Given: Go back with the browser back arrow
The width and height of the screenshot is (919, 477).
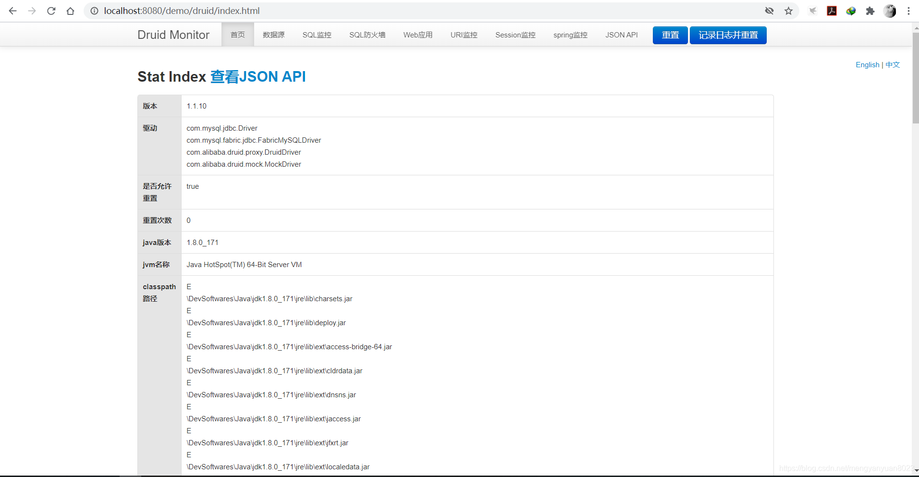Looking at the screenshot, I should (13, 11).
